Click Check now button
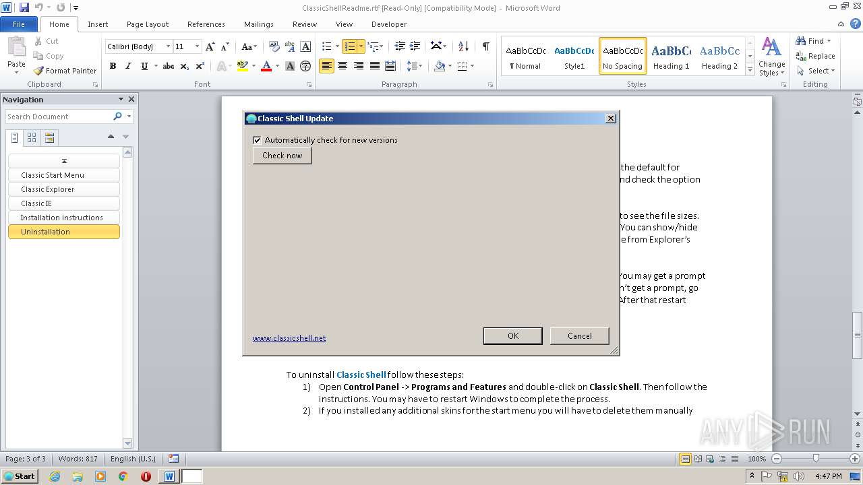Viewport: 863px width, 485px height. click(x=282, y=156)
